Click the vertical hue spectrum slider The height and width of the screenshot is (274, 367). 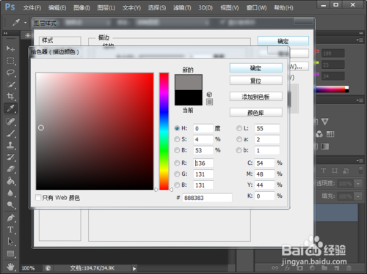[164, 131]
